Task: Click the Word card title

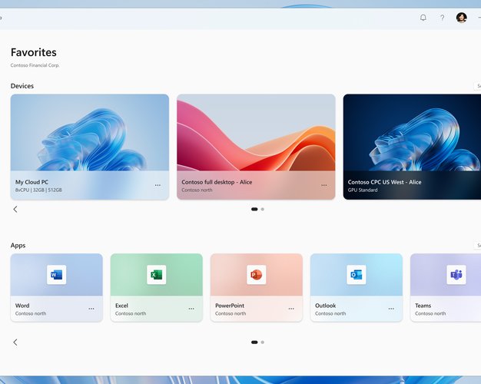Action: tap(22, 306)
